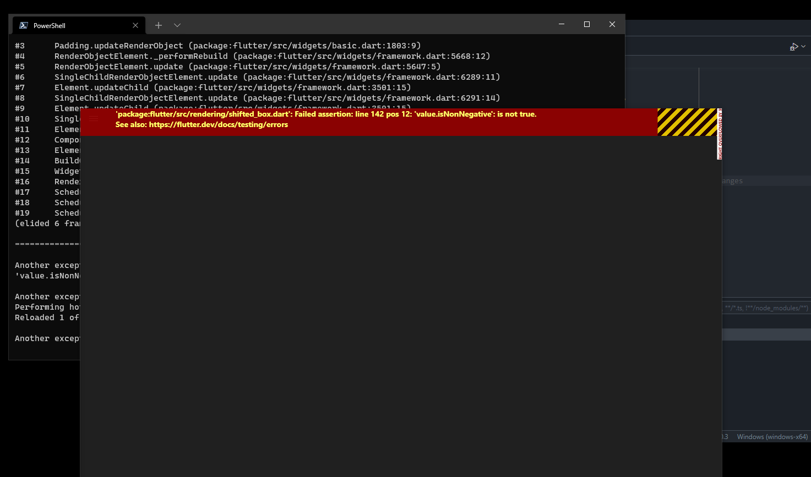Viewport: 811px width, 477px height.
Task: Open a new terminal tab with the plus button
Action: tap(159, 25)
